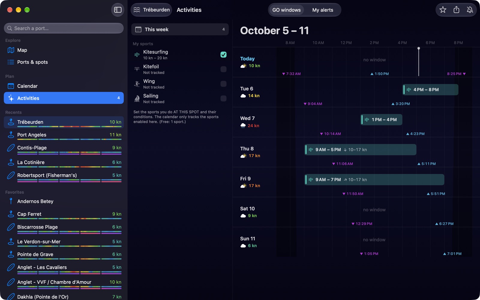480x300 pixels.
Task: Click the Map icon in Explore
Action: click(11, 50)
